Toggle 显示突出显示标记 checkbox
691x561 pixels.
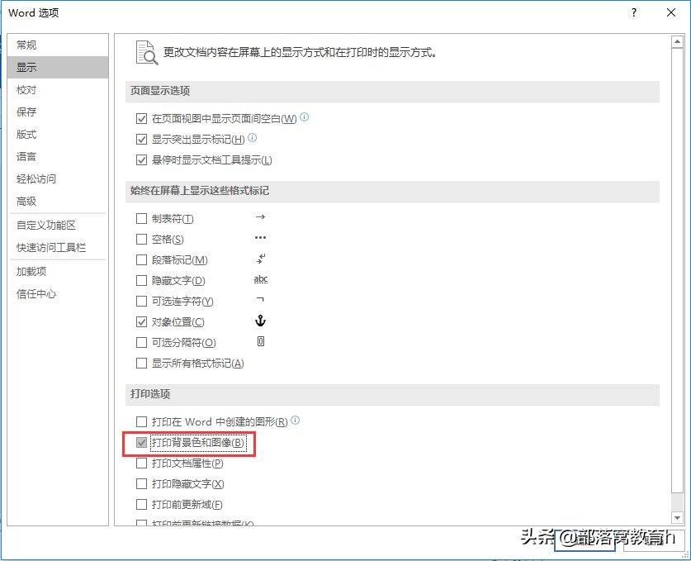pos(141,140)
